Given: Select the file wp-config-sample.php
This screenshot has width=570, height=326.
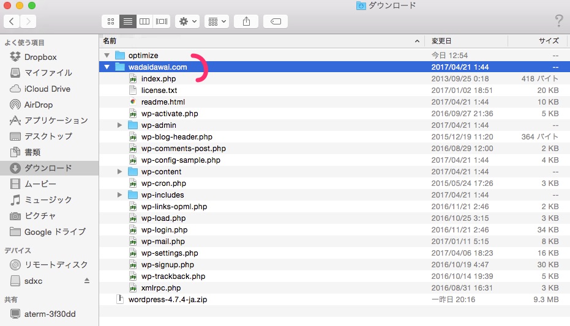Looking at the screenshot, I should click(181, 160).
